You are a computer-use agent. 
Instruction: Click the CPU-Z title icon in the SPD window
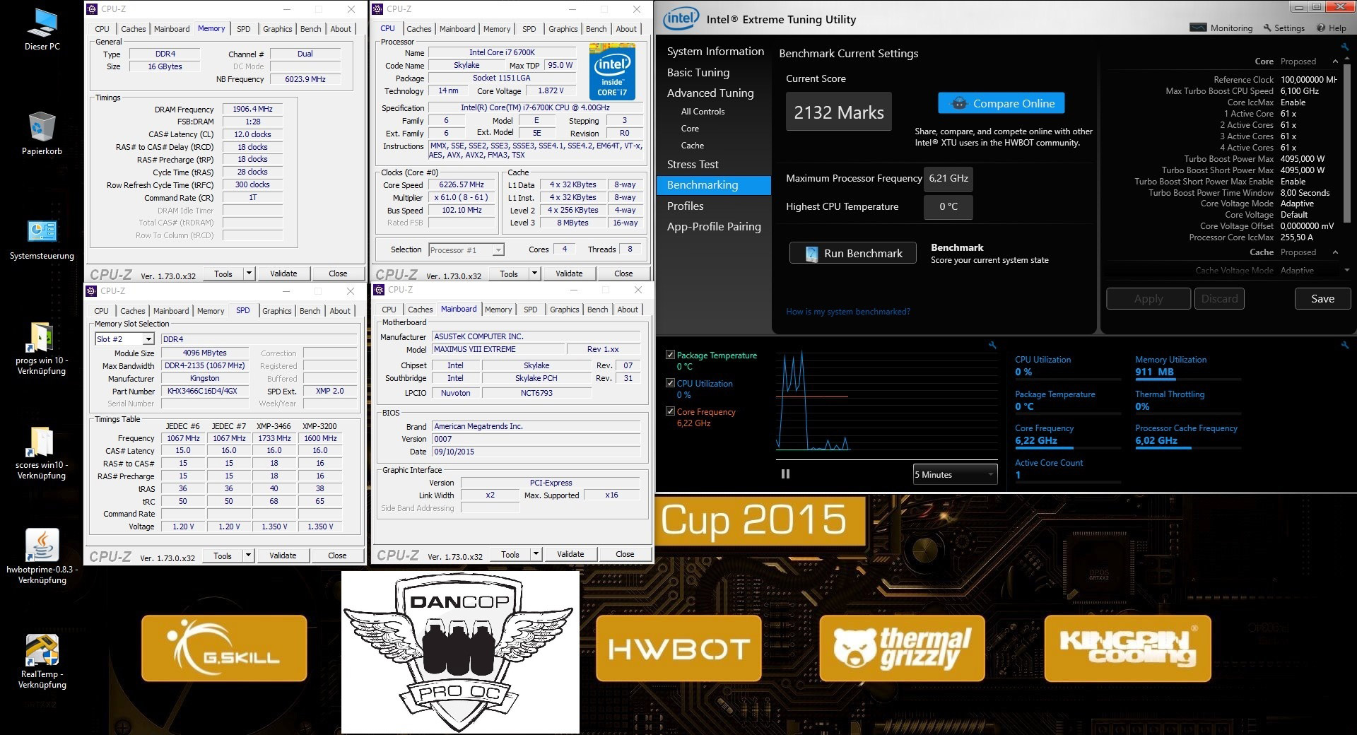pyautogui.click(x=91, y=290)
